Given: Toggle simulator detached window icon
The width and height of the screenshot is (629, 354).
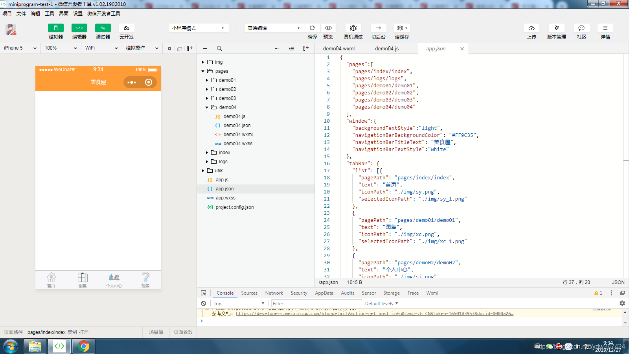Looking at the screenshot, I should [x=180, y=48].
